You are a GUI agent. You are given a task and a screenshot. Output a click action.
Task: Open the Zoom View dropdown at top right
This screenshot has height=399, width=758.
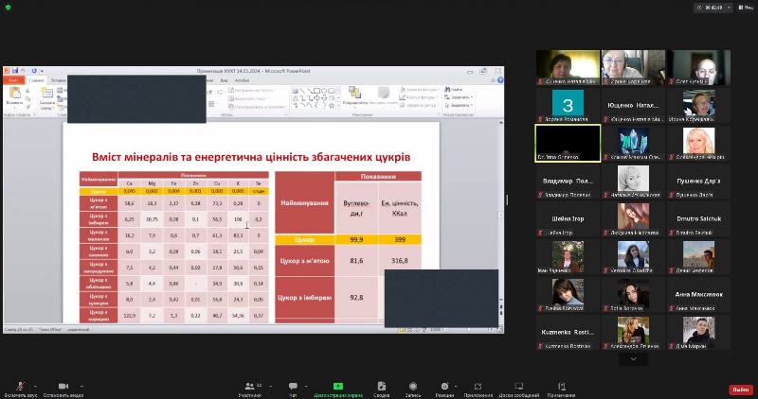click(x=746, y=8)
